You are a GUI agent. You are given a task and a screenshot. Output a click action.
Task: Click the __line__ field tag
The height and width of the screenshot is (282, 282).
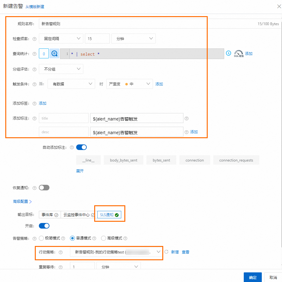click(x=88, y=160)
